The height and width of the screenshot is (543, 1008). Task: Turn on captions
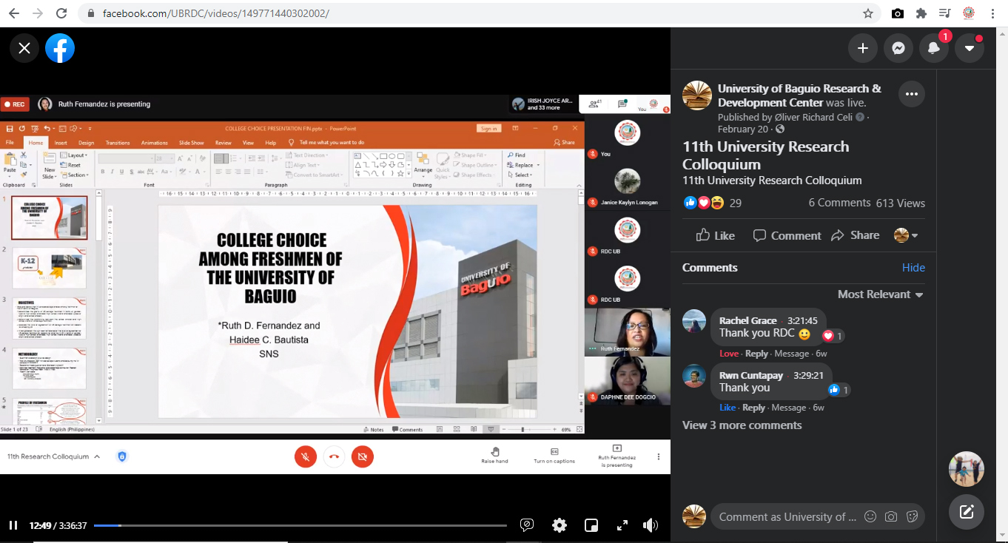[x=554, y=456]
